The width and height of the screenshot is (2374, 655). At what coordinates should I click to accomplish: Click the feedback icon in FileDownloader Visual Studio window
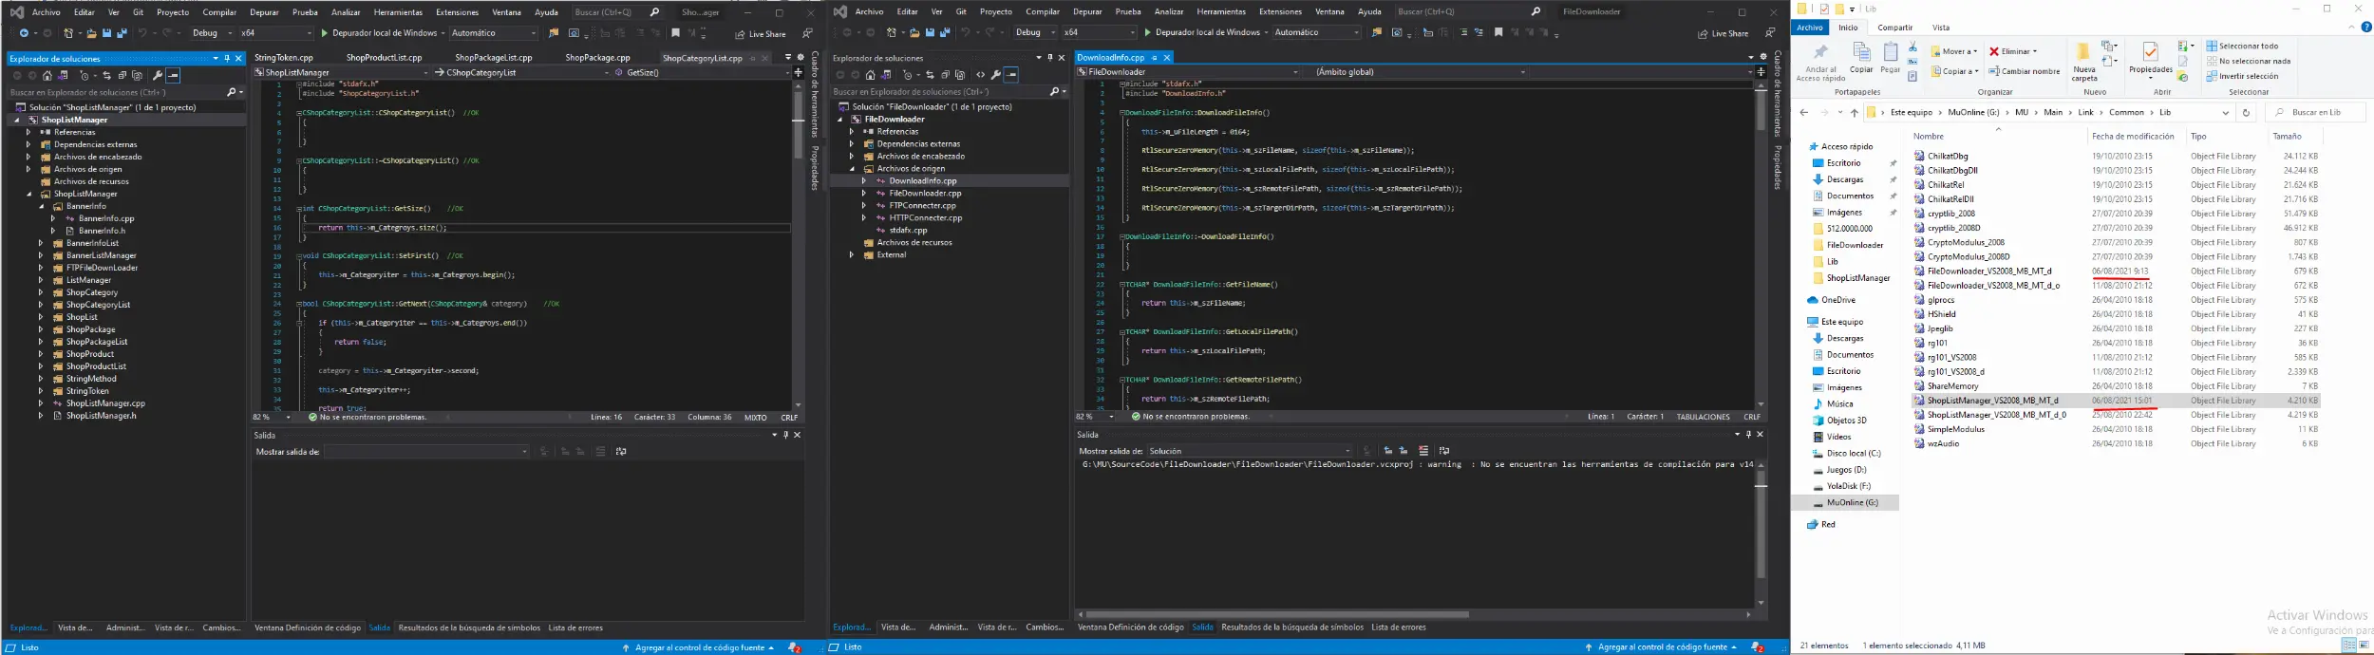(1769, 33)
